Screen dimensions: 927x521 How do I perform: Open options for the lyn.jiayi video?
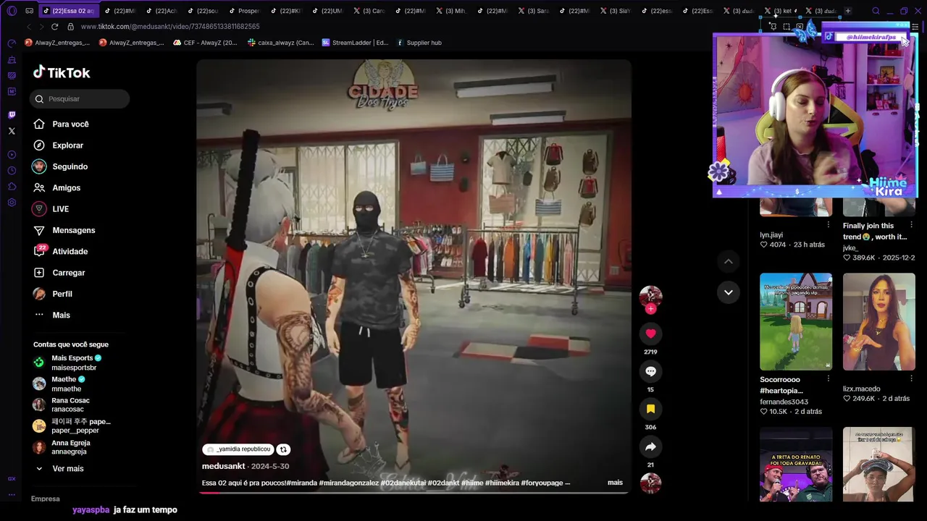[x=829, y=225]
